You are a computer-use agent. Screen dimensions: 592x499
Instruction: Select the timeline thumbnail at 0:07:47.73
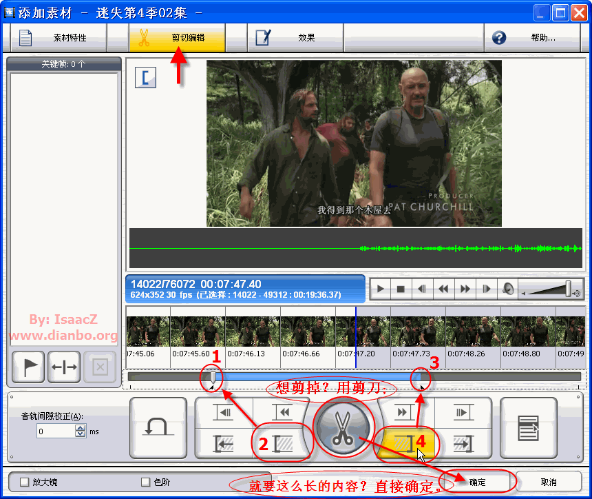(x=419, y=332)
